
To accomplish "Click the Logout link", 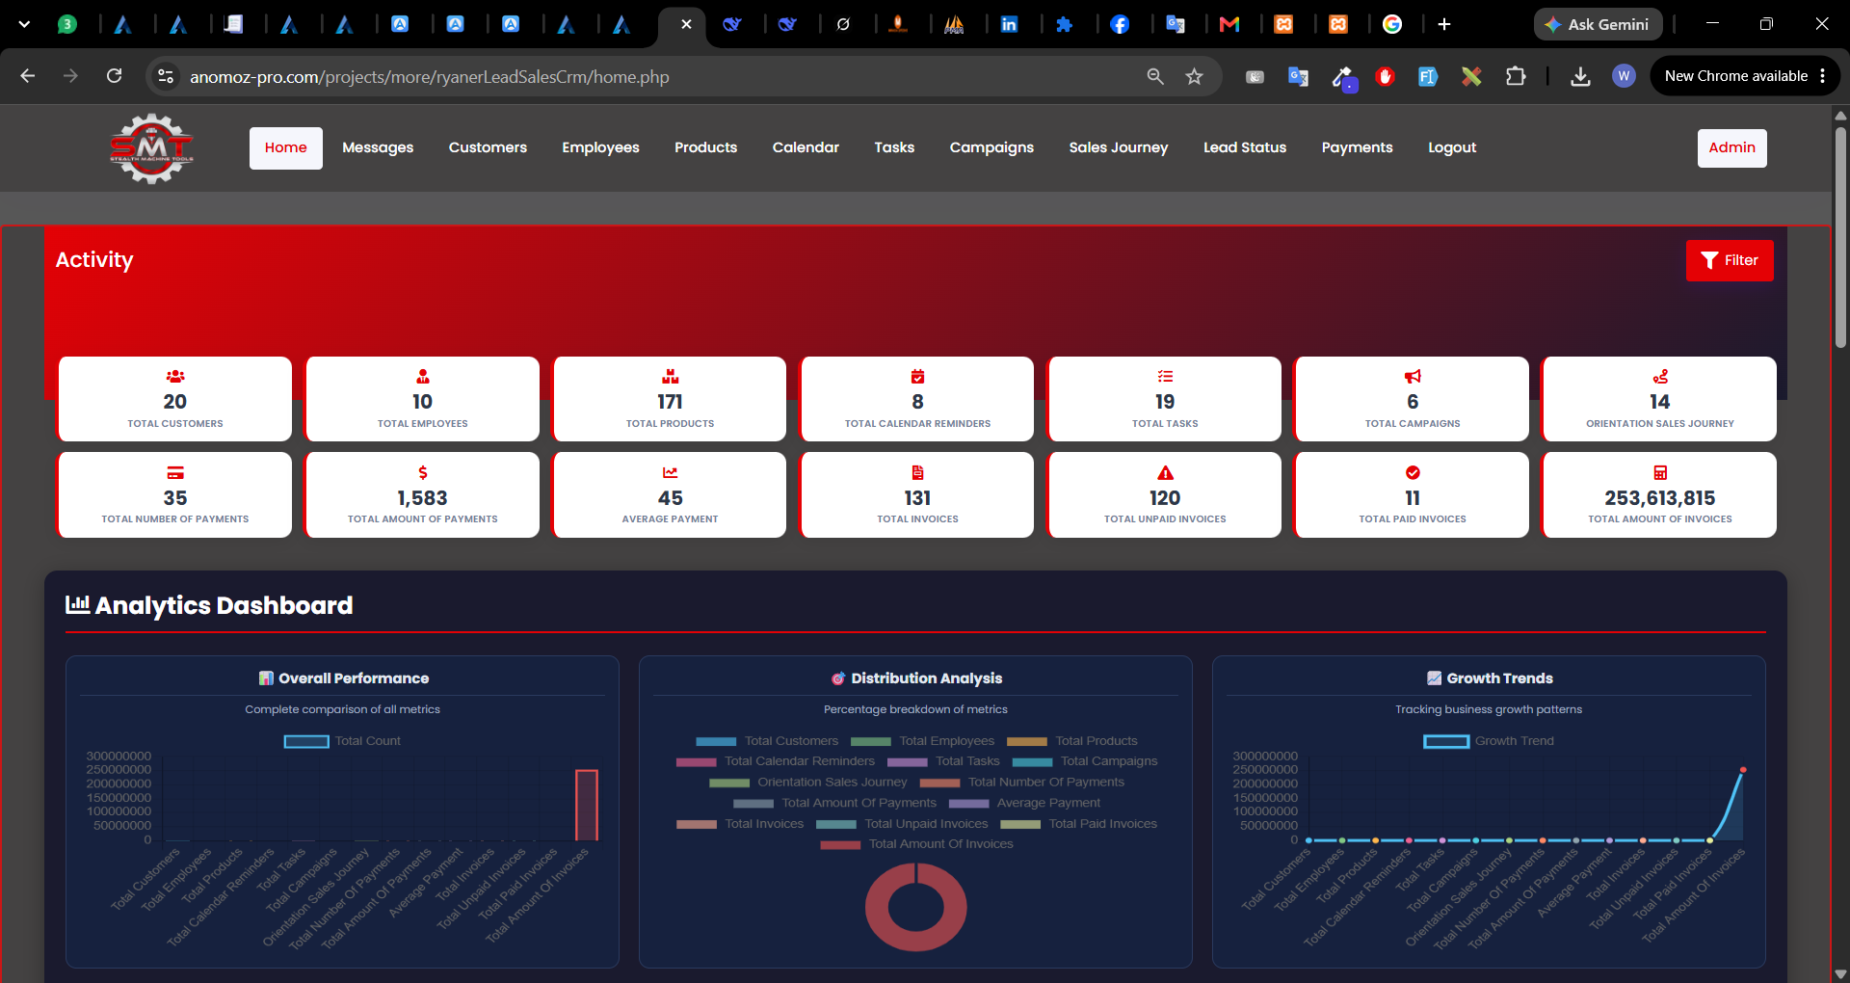I will (1452, 147).
